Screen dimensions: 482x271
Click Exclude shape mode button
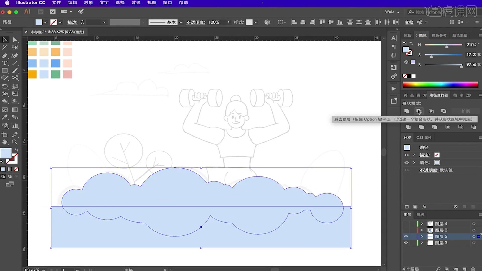point(444,111)
